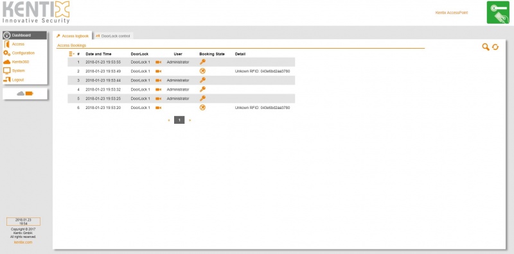Screen dimensions: 514x254
Task: Refresh the access bookings list
Action: coord(495,47)
